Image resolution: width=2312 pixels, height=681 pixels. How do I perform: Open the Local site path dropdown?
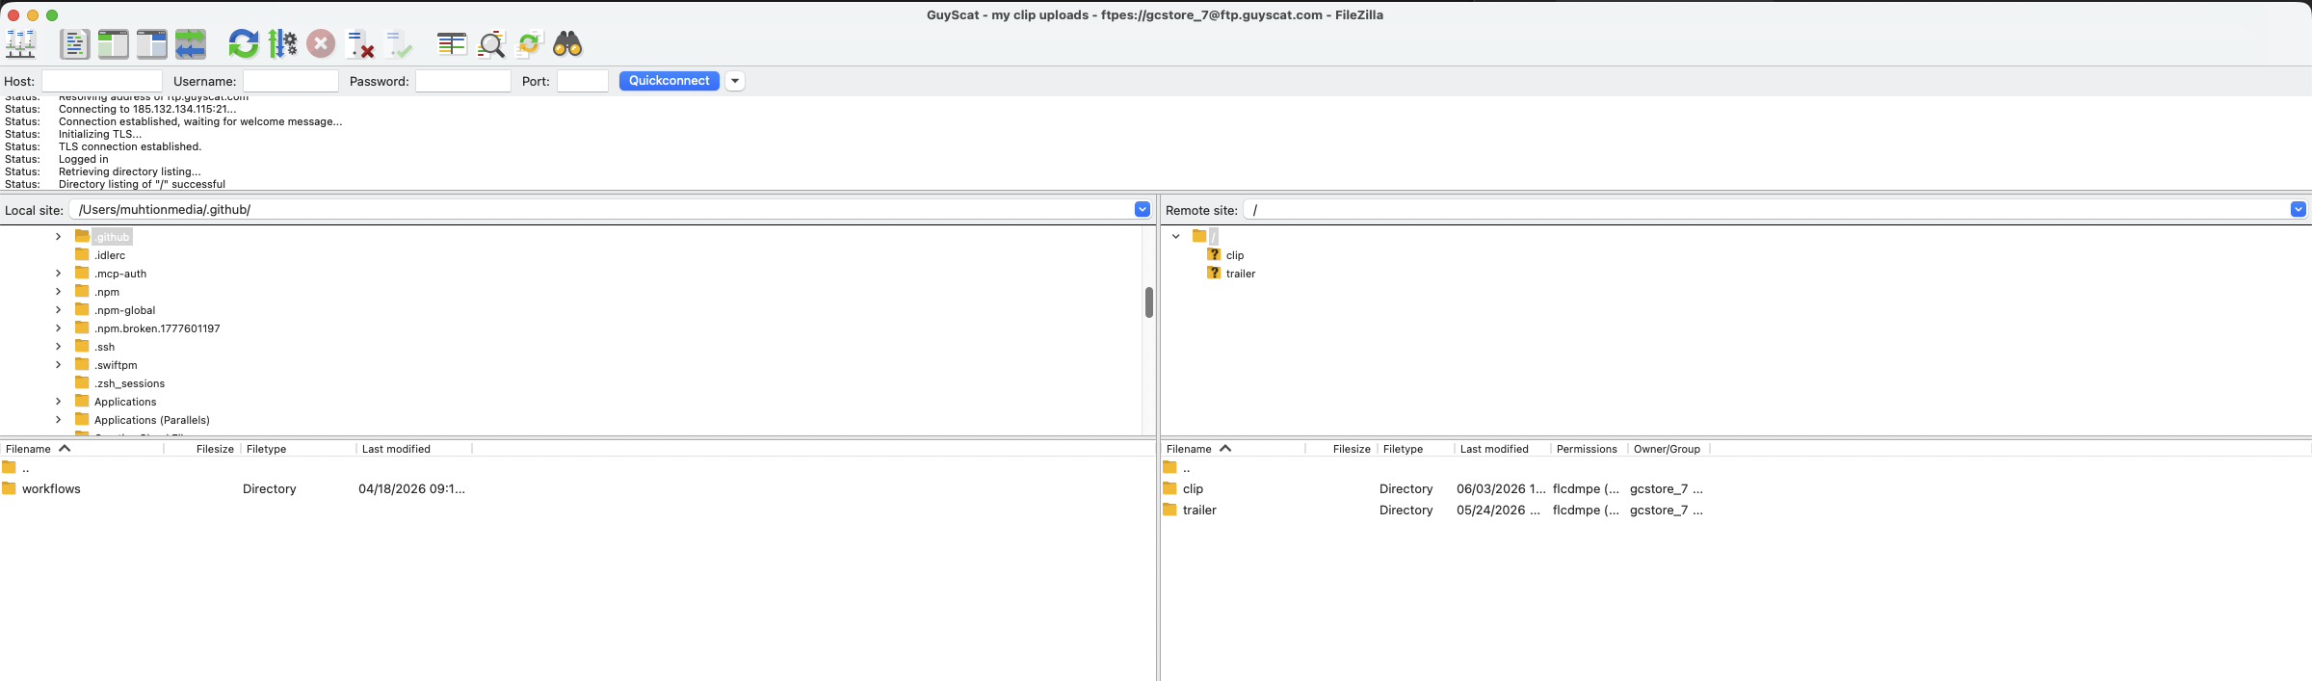coord(1143,209)
